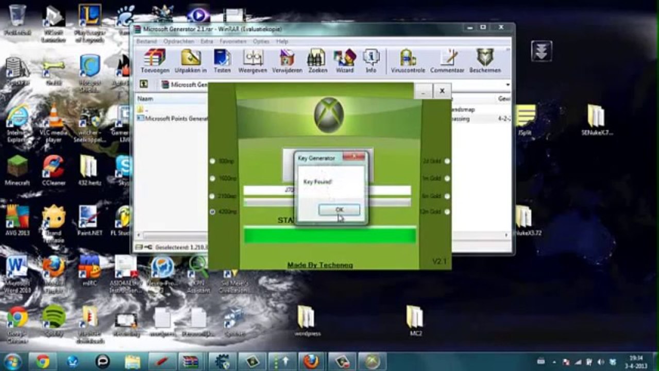This screenshot has height=371, width=659.
Task: Select the Spotify desktop icon
Action: 53,322
